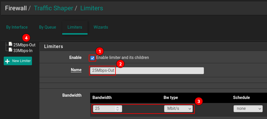Click the red annotation marker numbered 2
Image resolution: width=267 pixels, height=119 pixels.
(x=120, y=64)
